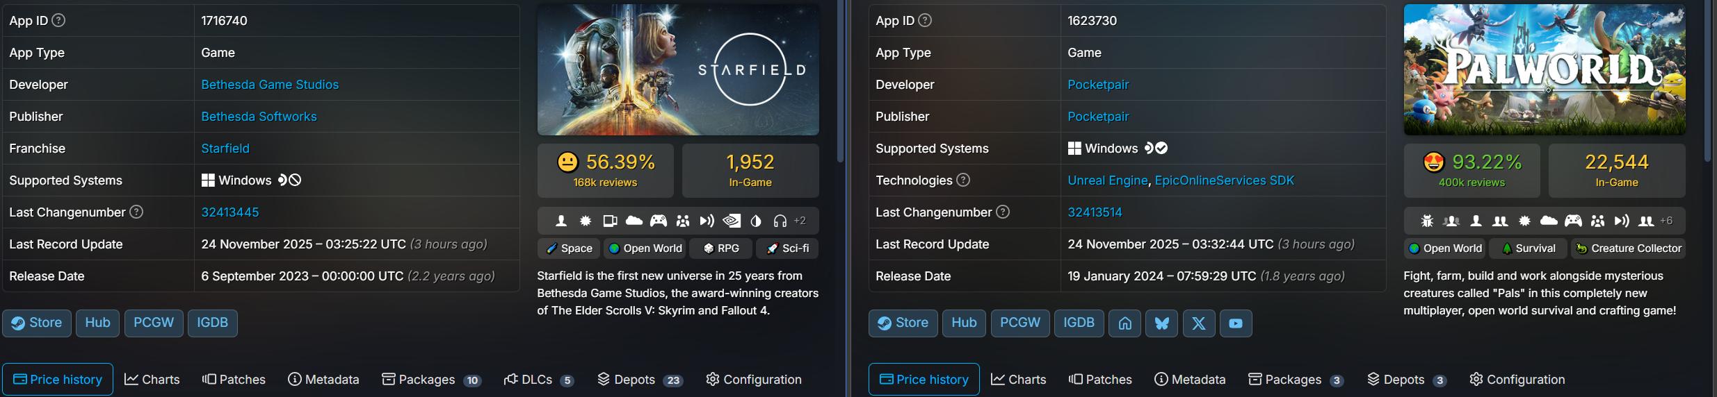Click the Unreal Engine technology link

point(1107,180)
